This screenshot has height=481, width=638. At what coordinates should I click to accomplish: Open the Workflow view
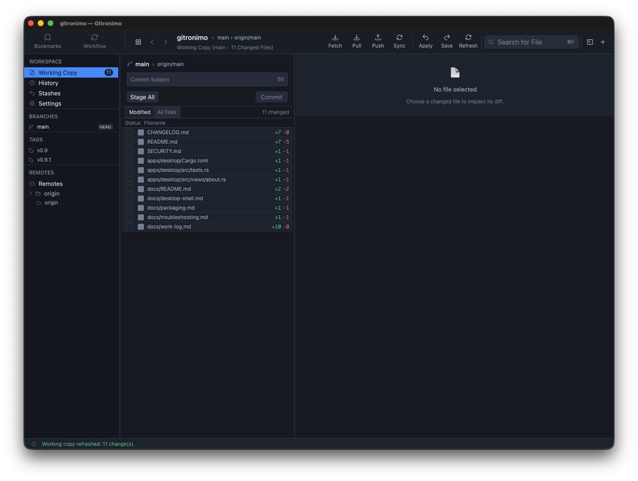click(x=95, y=42)
